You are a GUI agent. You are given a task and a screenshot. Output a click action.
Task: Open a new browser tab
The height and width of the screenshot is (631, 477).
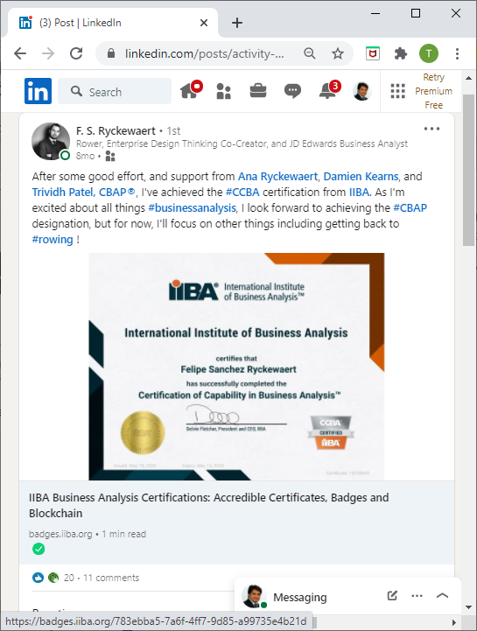[237, 23]
